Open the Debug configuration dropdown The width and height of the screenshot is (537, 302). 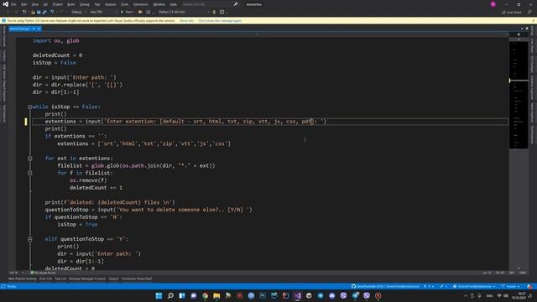pos(78,12)
